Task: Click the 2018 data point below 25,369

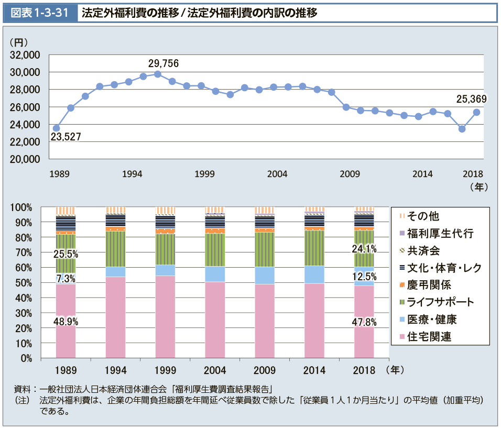Action: point(476,112)
